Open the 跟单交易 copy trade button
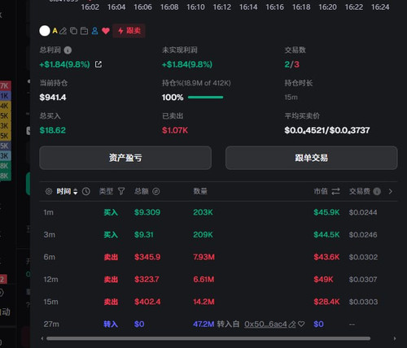407x348 pixels. tap(312, 158)
